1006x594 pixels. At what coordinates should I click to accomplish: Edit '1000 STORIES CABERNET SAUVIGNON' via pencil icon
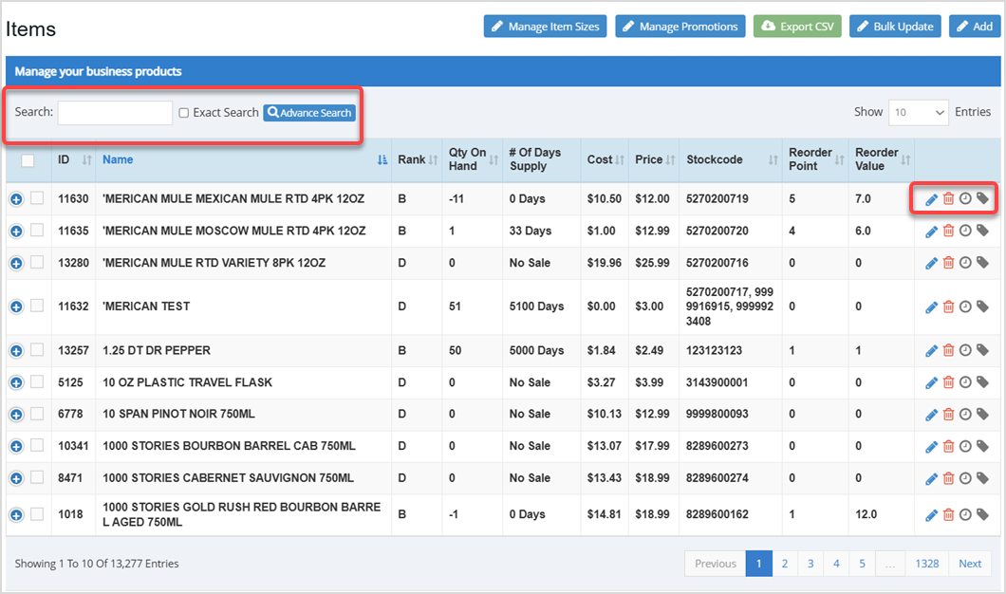coord(931,476)
